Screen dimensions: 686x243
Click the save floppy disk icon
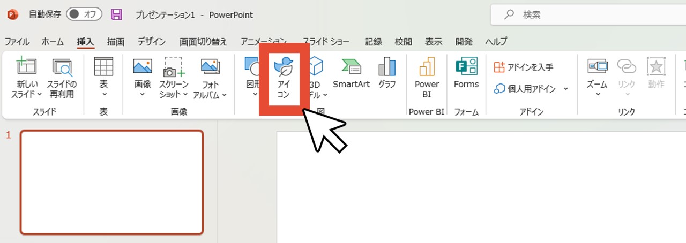coord(116,15)
